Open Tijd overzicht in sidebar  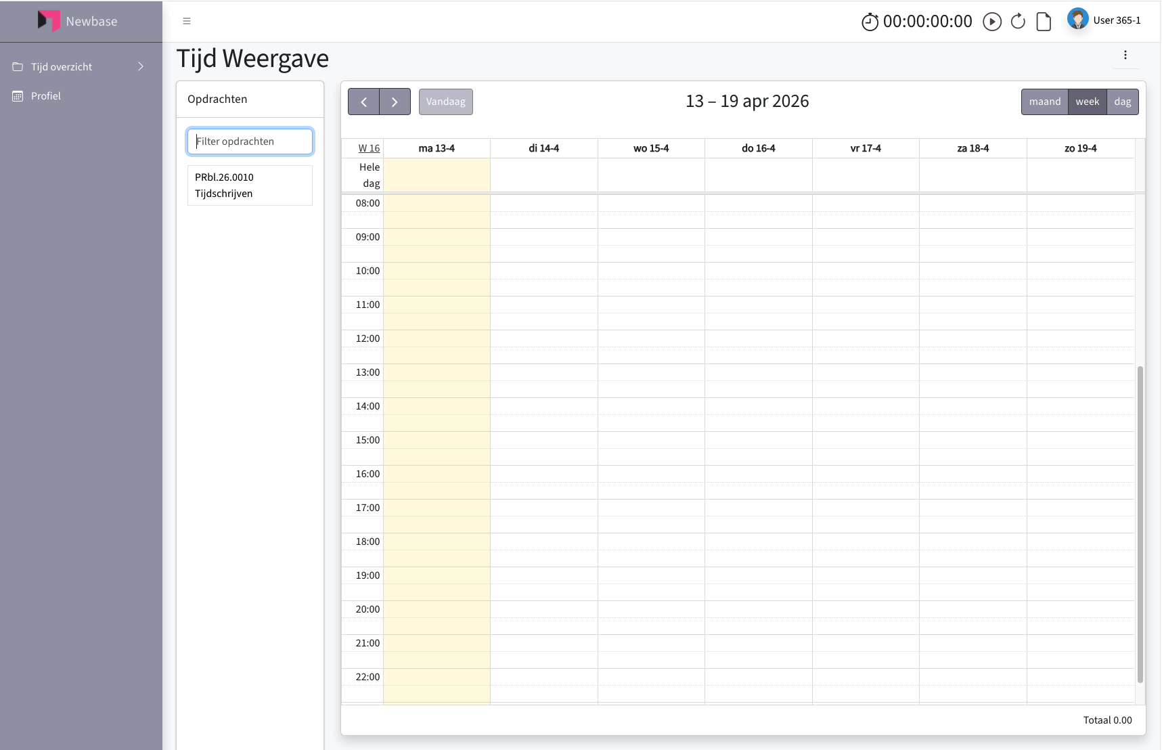coord(62,66)
